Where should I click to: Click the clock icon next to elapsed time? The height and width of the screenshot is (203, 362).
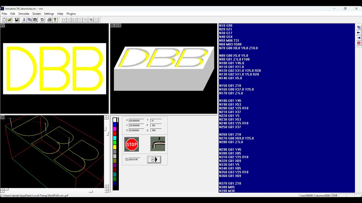point(127,159)
